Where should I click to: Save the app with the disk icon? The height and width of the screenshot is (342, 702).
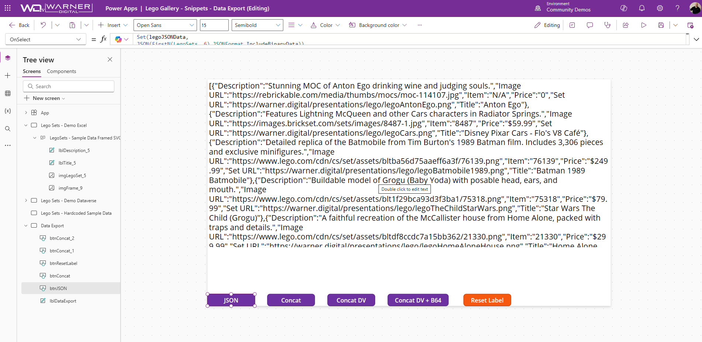[x=661, y=25]
